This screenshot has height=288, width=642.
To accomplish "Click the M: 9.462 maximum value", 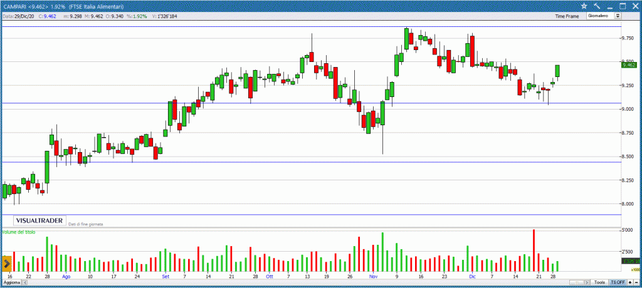I will 94,16.
